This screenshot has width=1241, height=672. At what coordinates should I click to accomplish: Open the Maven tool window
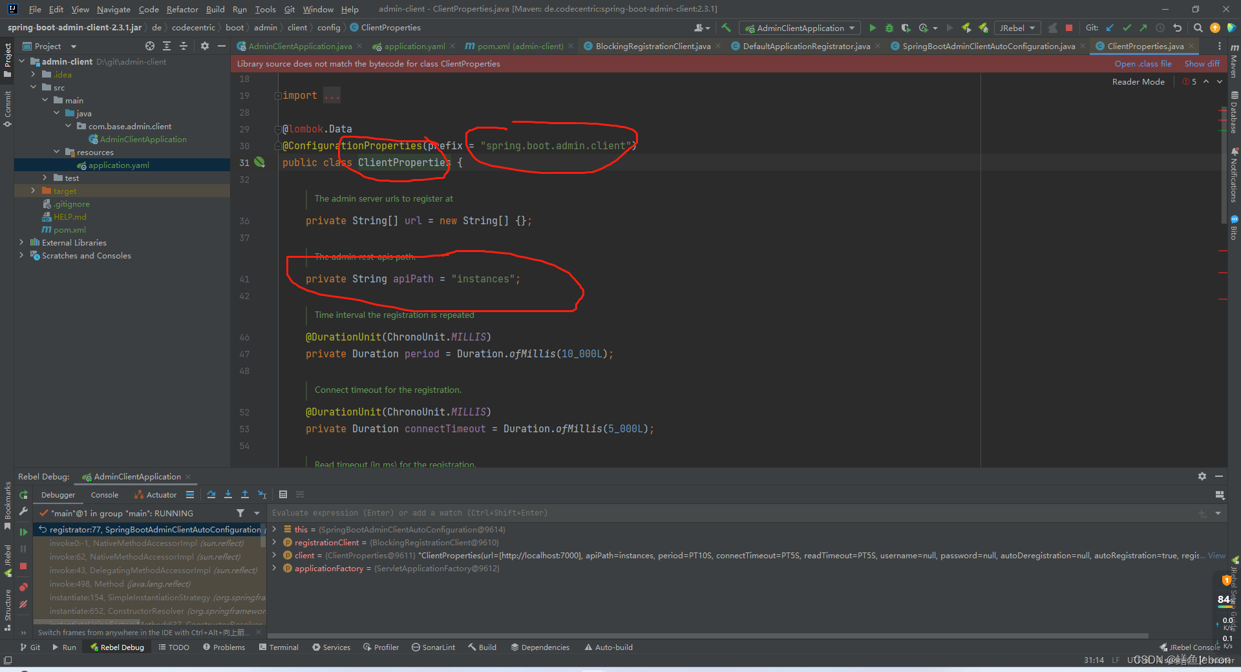tap(1233, 63)
